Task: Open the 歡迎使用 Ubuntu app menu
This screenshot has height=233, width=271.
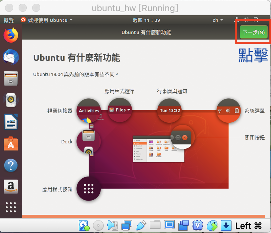Action: click(x=46, y=20)
